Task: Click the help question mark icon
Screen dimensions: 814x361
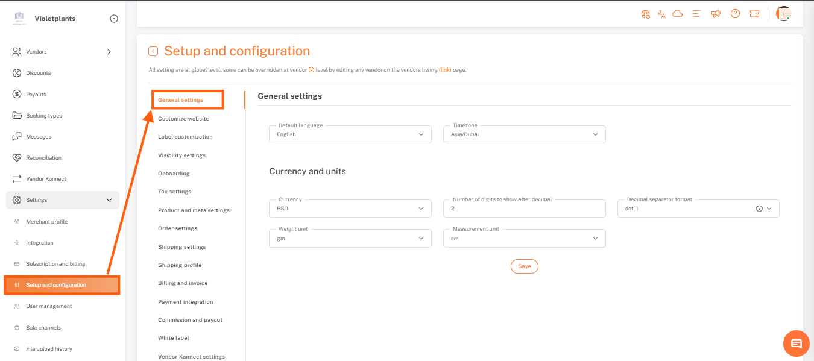Action: coord(735,14)
